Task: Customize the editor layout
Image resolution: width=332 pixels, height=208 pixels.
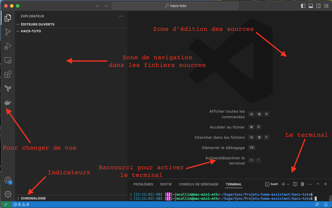Action: [326, 6]
